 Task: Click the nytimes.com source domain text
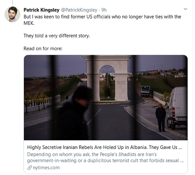pos(46,168)
